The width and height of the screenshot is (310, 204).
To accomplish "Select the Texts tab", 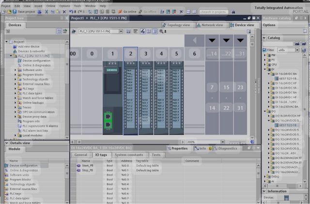I will pyautogui.click(x=156, y=155).
